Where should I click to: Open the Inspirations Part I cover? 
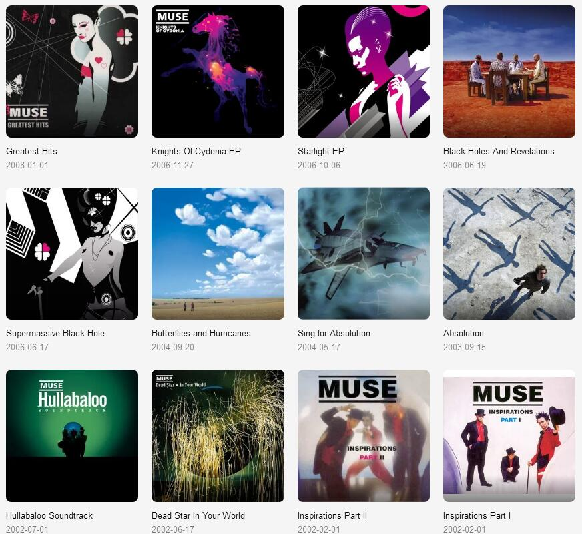pos(509,436)
